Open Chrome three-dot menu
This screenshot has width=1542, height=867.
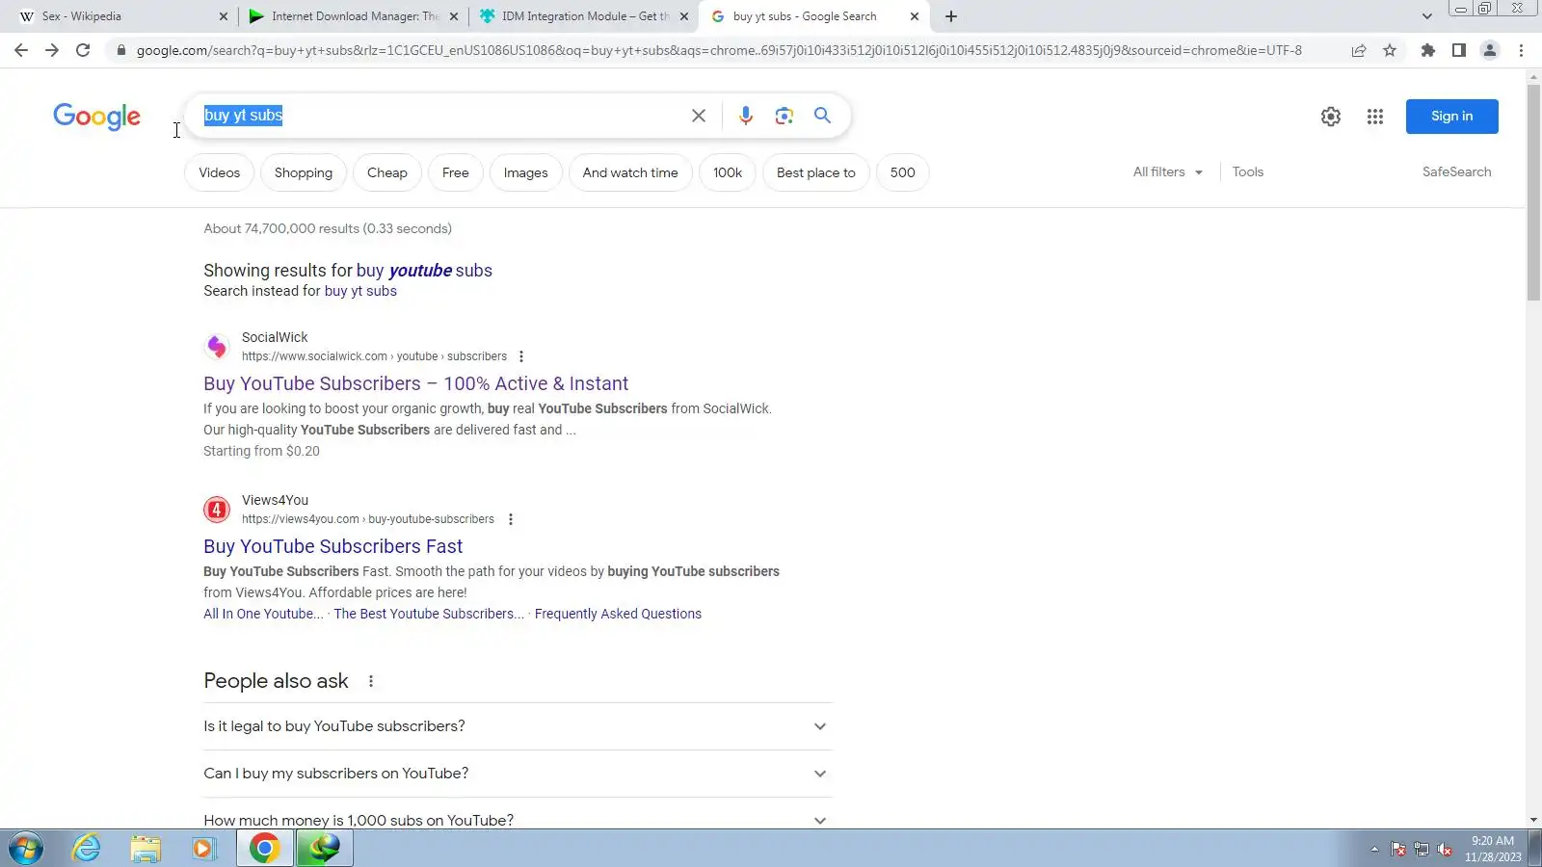pyautogui.click(x=1521, y=50)
